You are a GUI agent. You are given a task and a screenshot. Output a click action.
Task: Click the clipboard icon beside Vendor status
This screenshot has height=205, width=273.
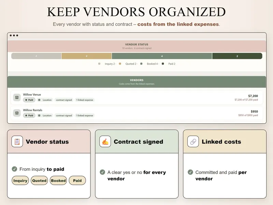coord(17,141)
